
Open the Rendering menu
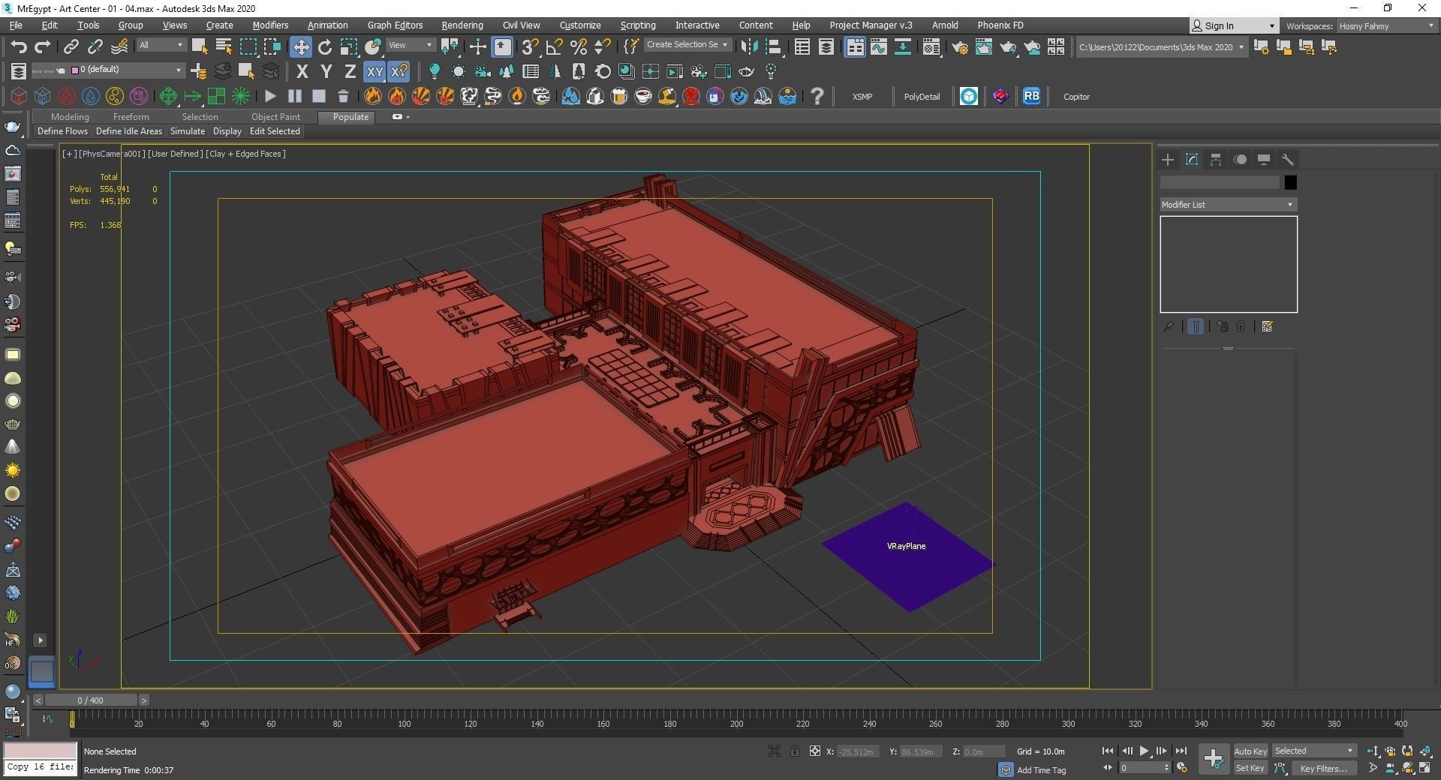[x=462, y=25]
